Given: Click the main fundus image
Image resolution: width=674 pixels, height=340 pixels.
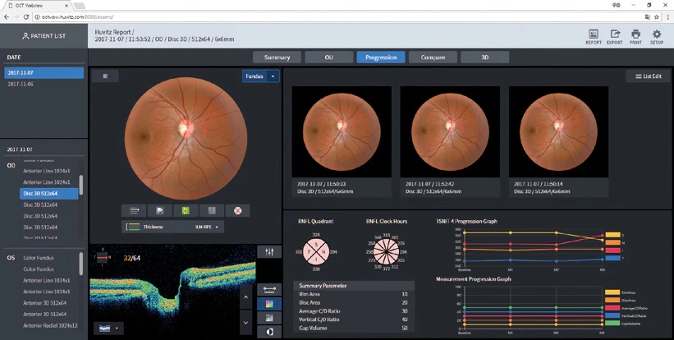Looking at the screenshot, I should click(186, 139).
